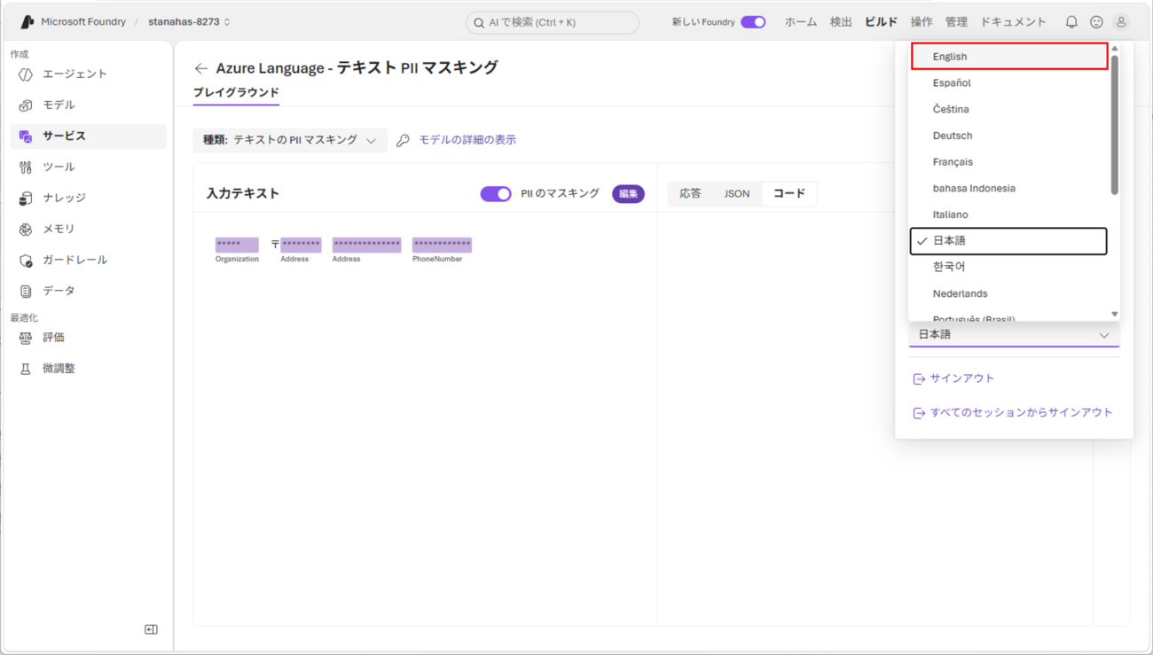Click the ナレッジ sidebar icon
1153x655 pixels.
pyautogui.click(x=26, y=199)
